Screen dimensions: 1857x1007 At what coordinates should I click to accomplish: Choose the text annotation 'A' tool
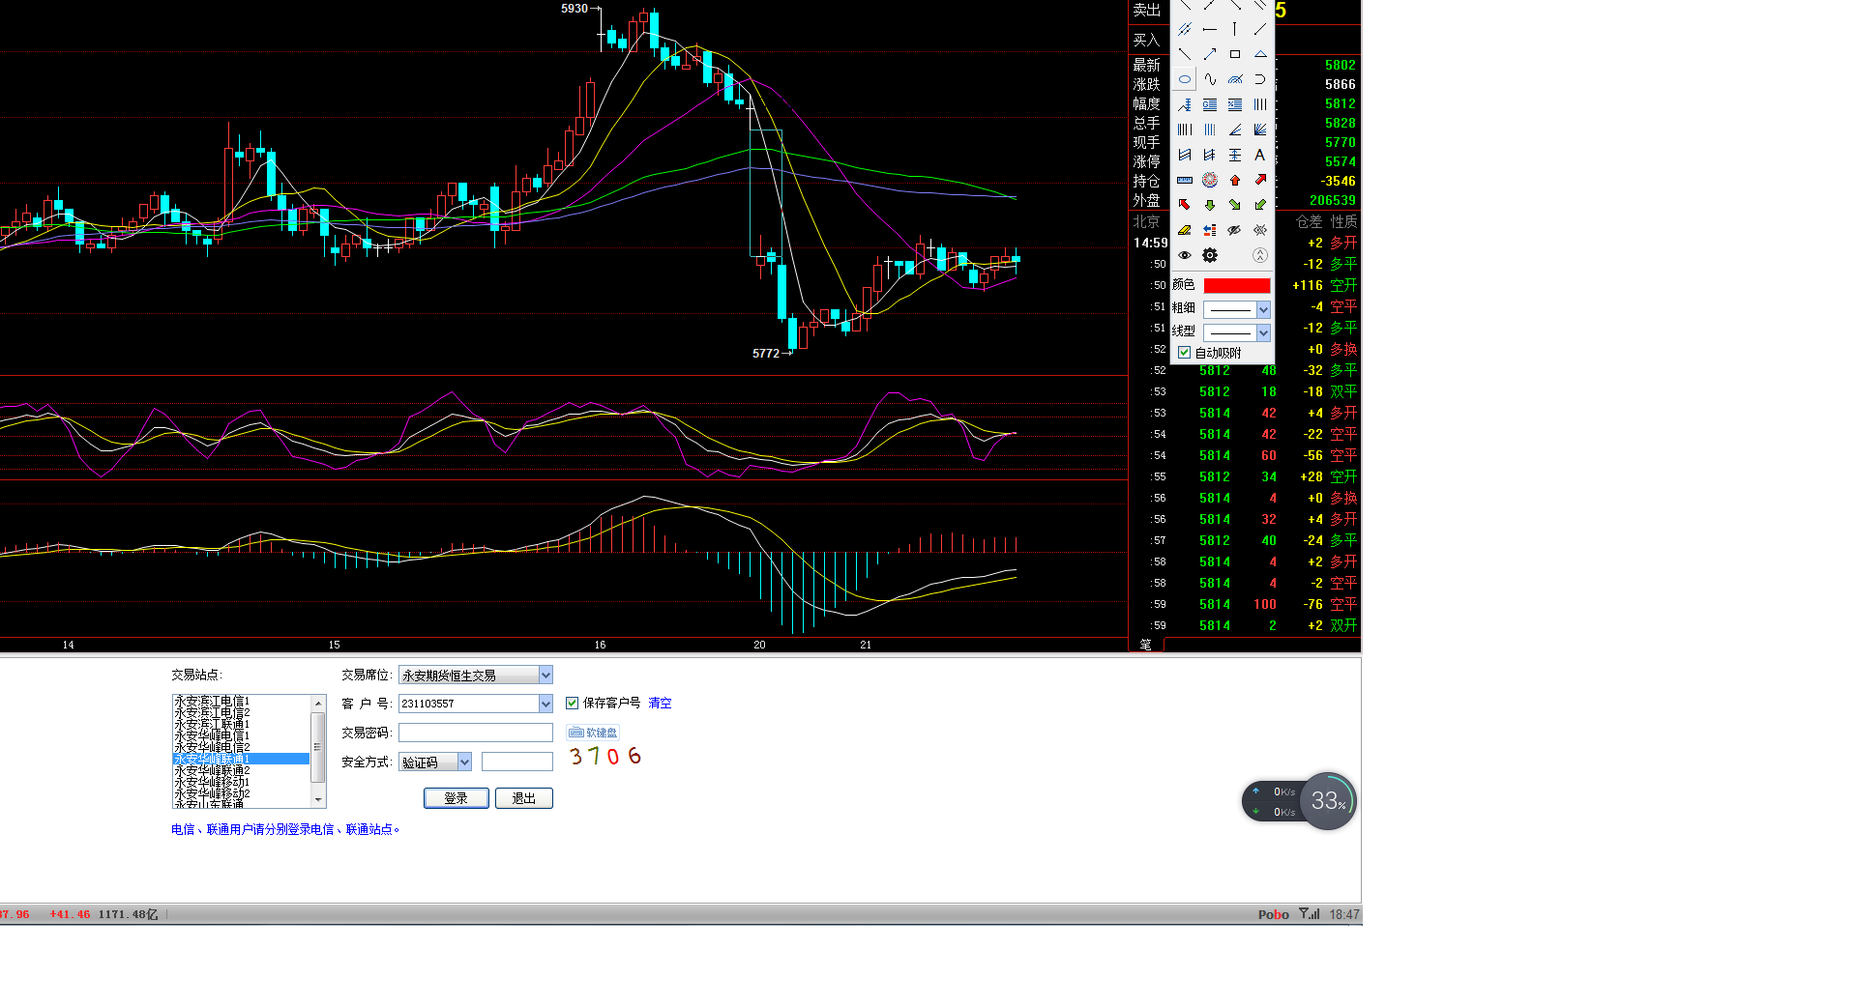pos(1259,155)
